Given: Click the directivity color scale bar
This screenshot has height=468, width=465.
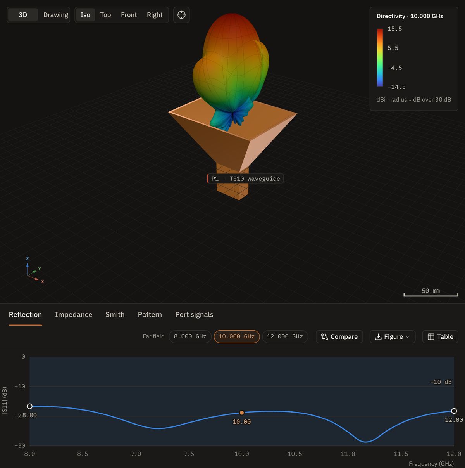Looking at the screenshot, I should point(380,57).
